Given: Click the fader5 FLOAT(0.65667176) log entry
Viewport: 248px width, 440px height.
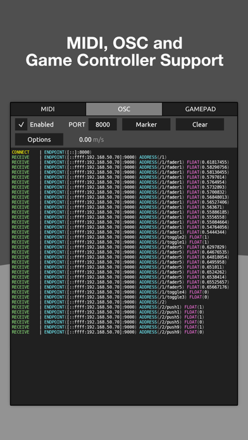Looking at the screenshot, I should [x=120, y=287].
